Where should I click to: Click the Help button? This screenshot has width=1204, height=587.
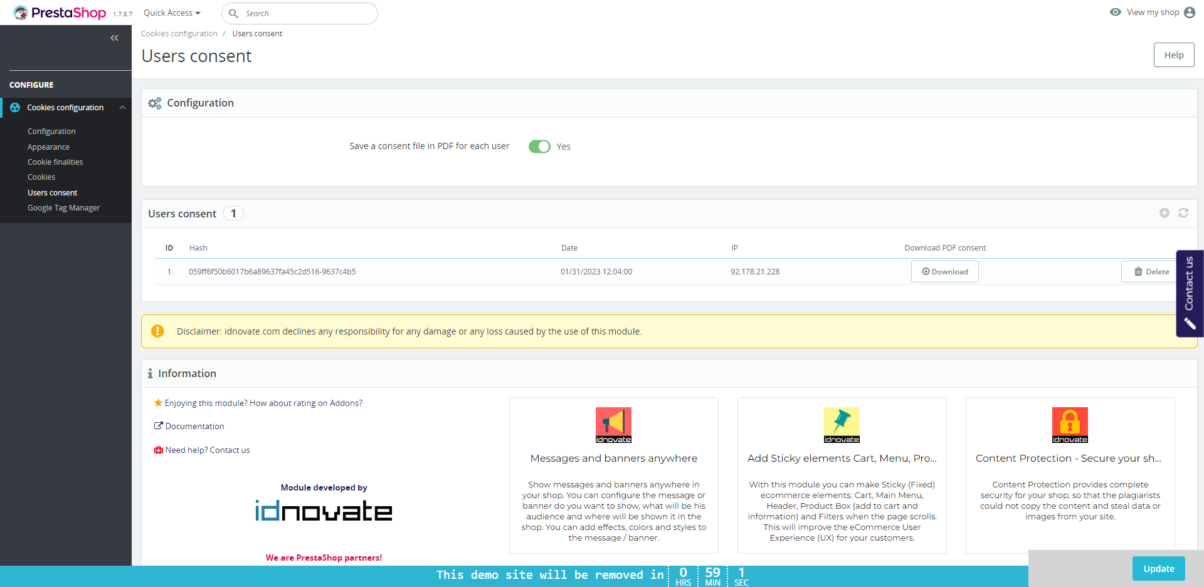(1174, 55)
